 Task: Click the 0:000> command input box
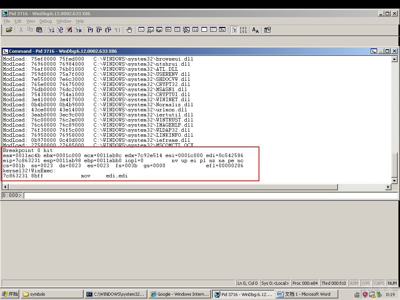point(211,195)
